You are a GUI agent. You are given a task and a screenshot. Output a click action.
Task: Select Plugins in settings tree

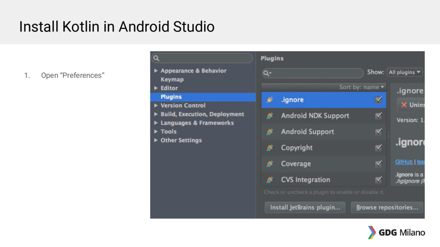pos(203,97)
